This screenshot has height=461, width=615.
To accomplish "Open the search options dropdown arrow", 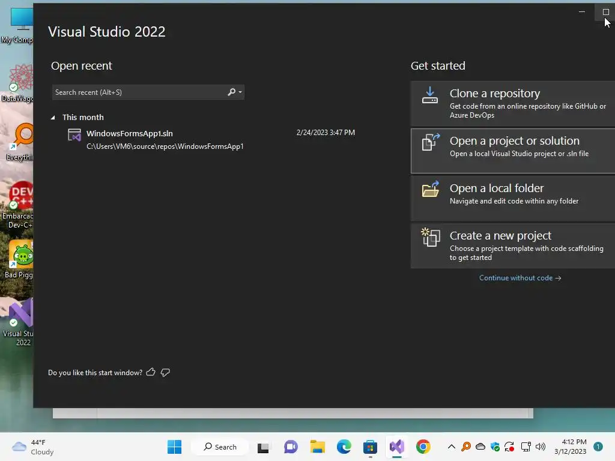I will click(240, 92).
